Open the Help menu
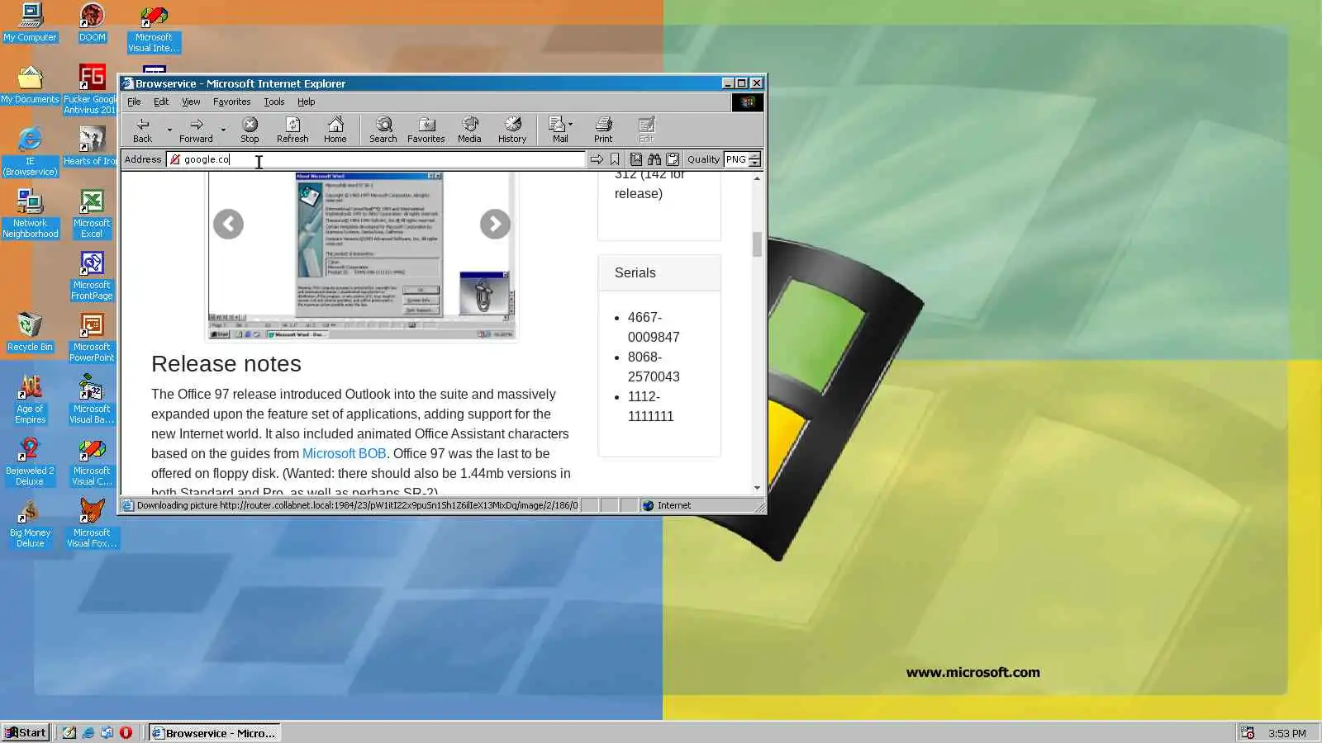1322x743 pixels. 306,102
